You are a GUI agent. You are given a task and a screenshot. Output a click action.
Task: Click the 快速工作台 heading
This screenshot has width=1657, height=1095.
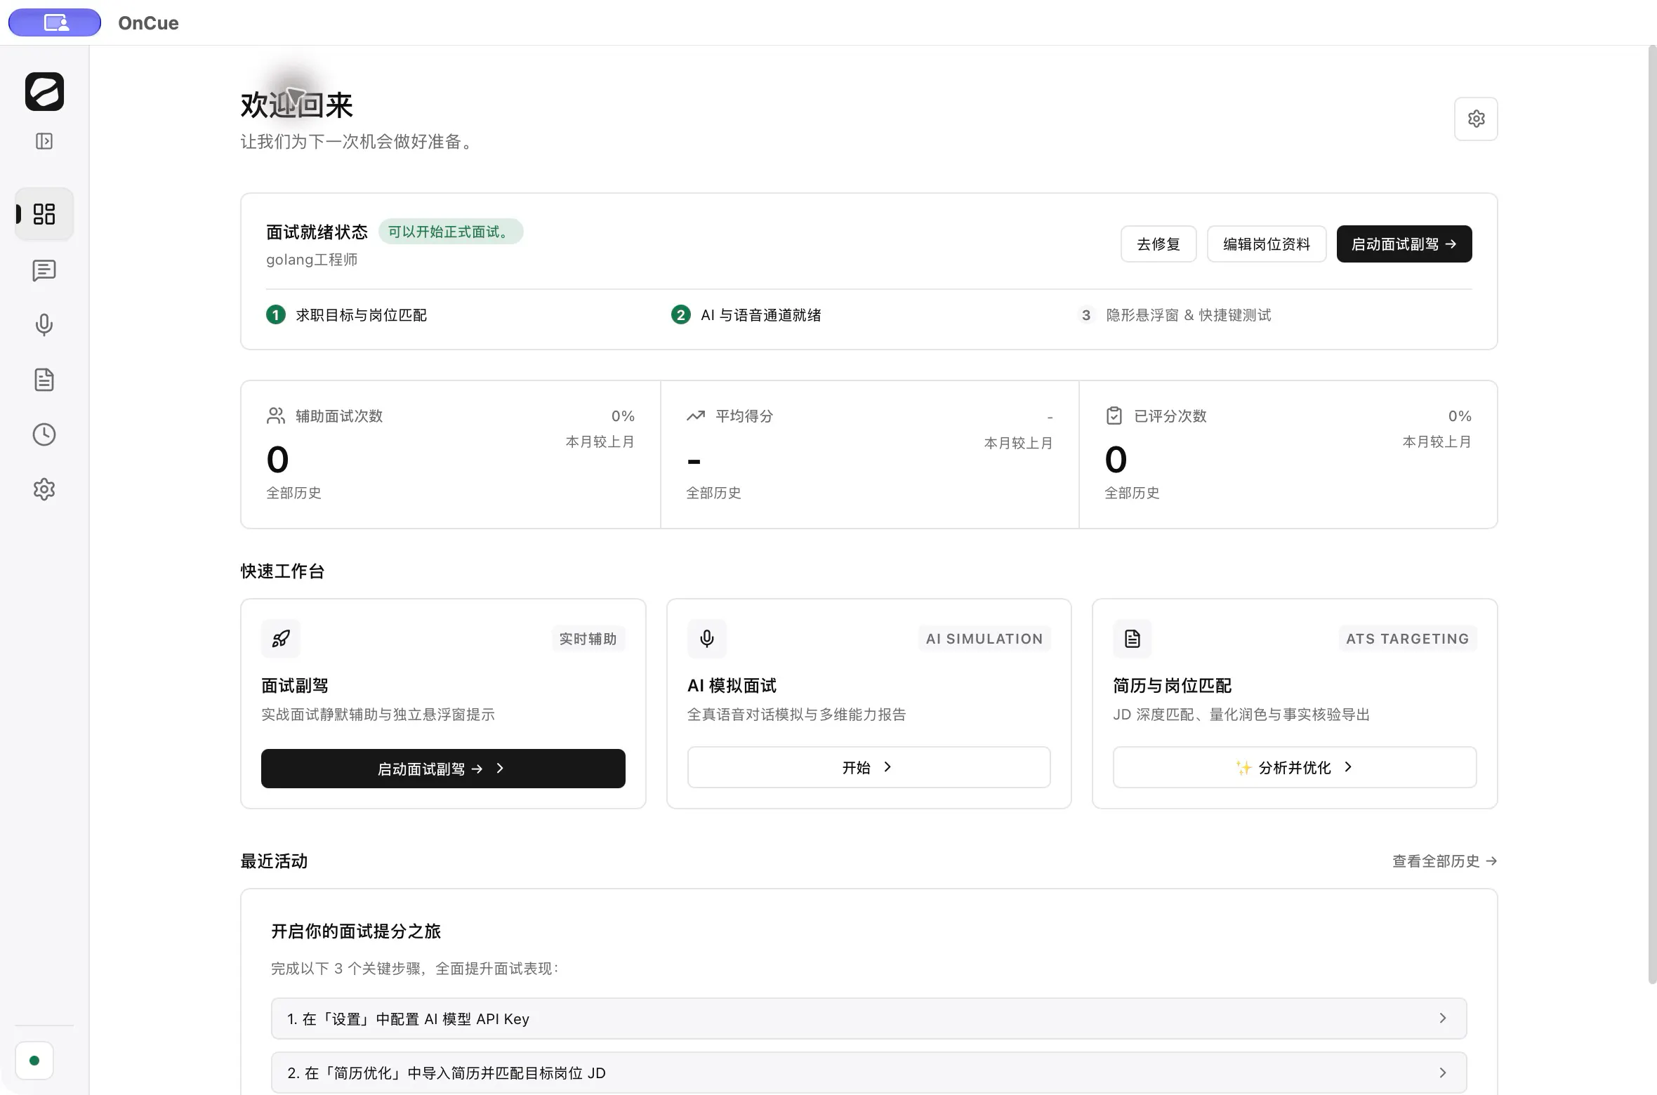[282, 571]
